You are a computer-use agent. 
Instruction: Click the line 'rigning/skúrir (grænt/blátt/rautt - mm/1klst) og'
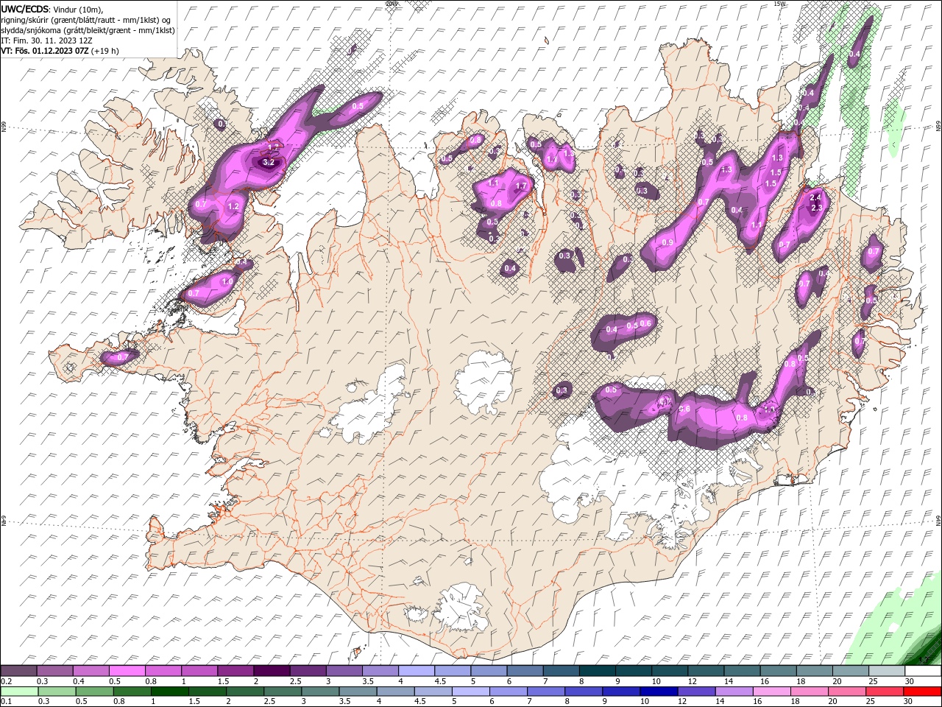point(86,19)
